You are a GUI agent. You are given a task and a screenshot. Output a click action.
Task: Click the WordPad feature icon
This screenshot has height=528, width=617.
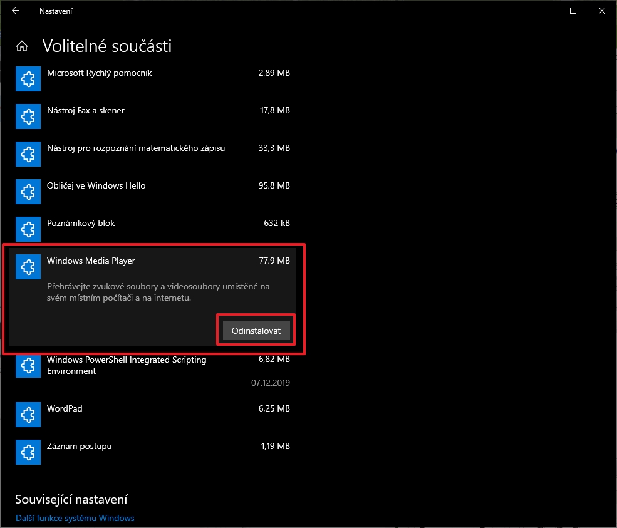click(x=28, y=415)
